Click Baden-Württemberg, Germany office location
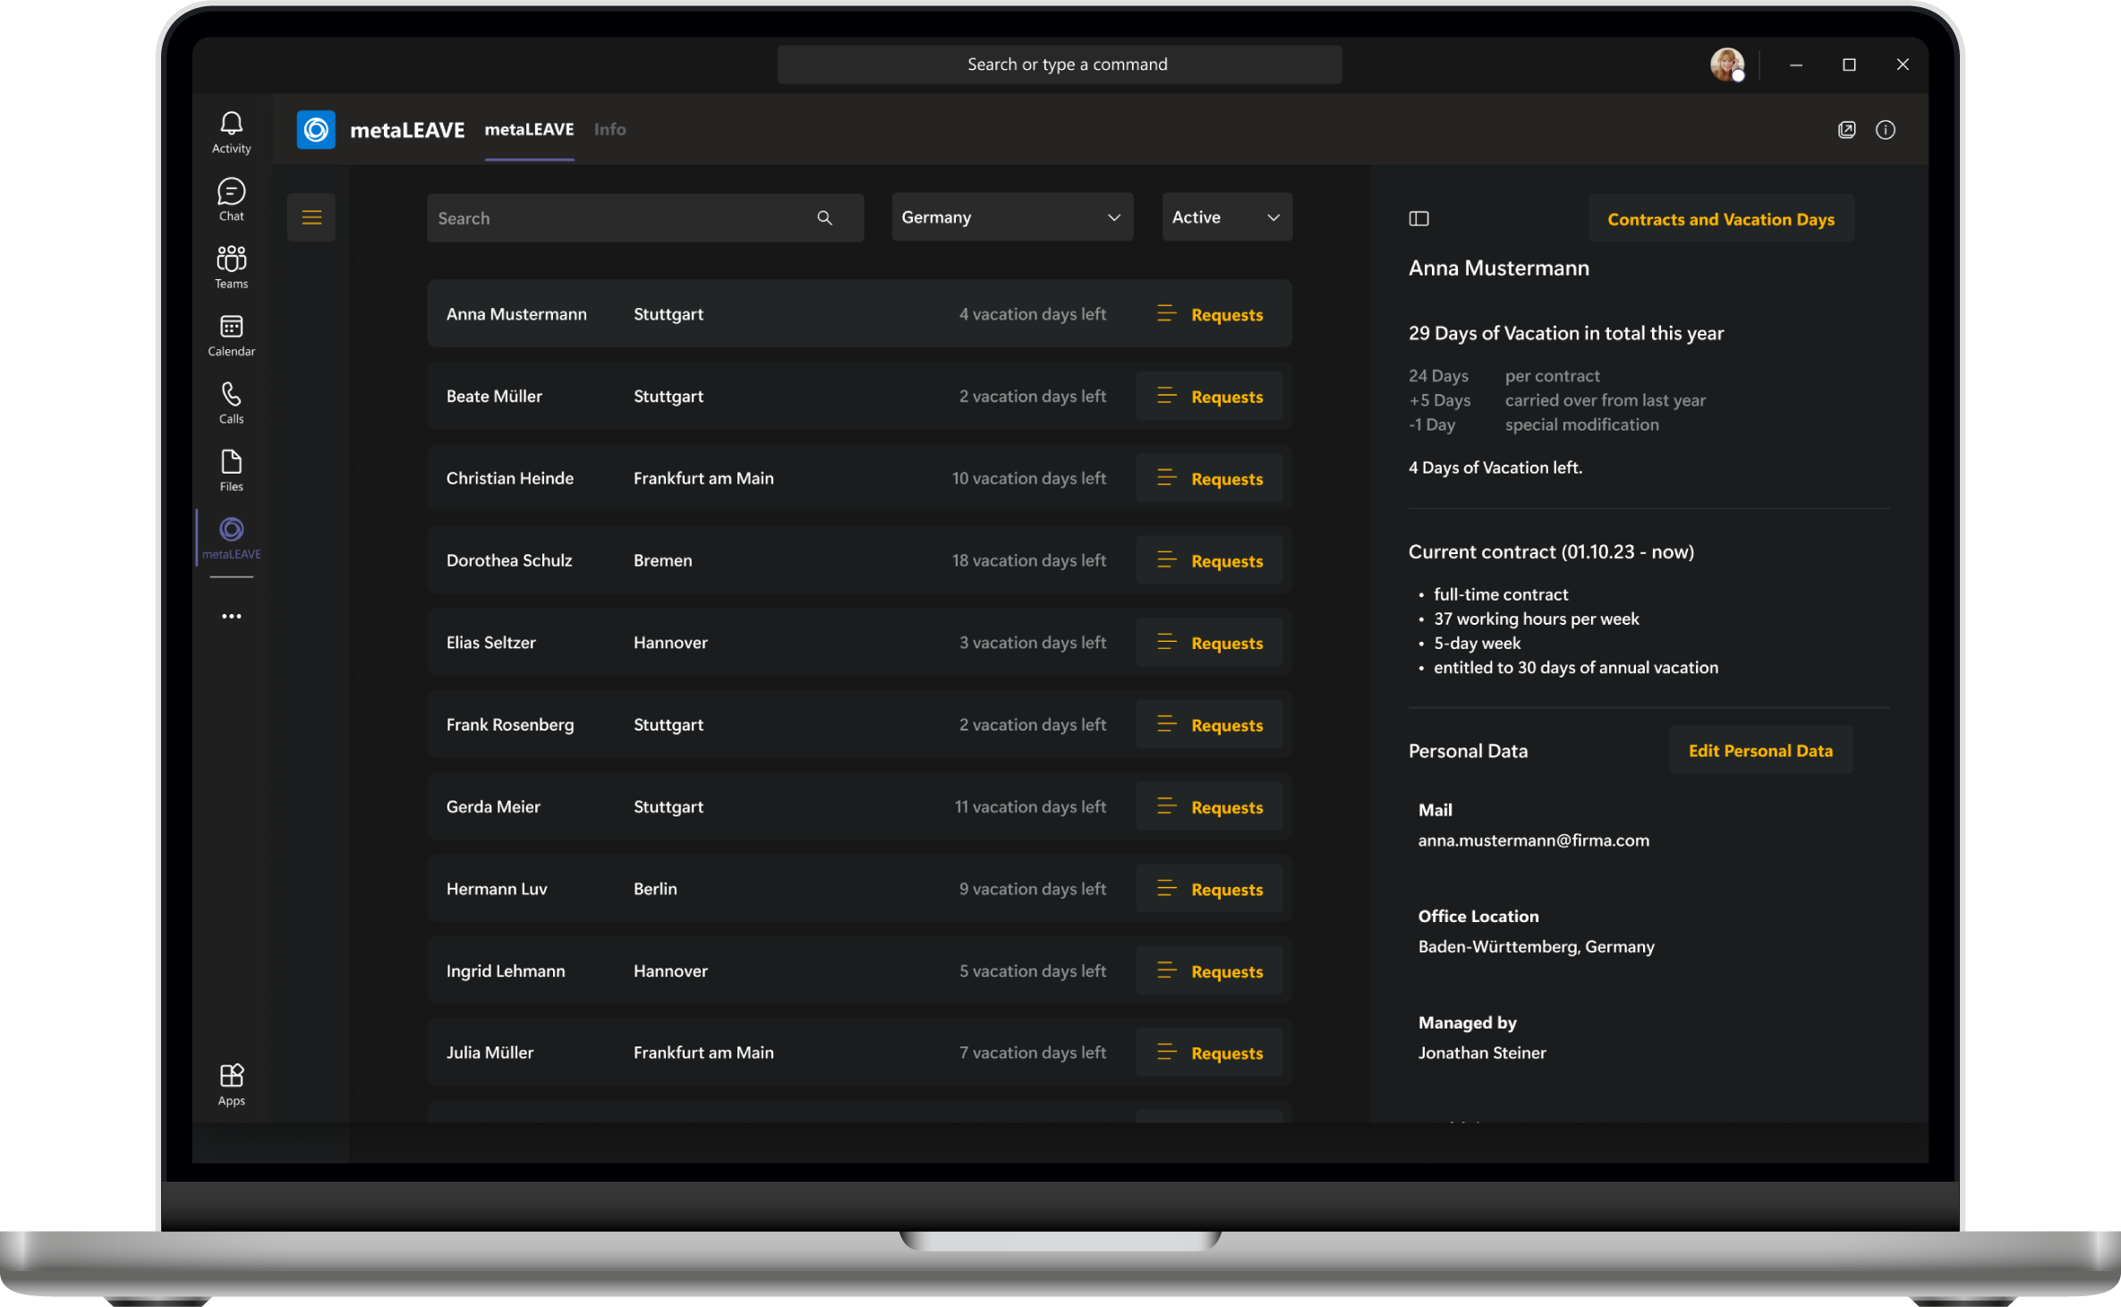Screen dimensions: 2121x1307 click(x=1536, y=947)
